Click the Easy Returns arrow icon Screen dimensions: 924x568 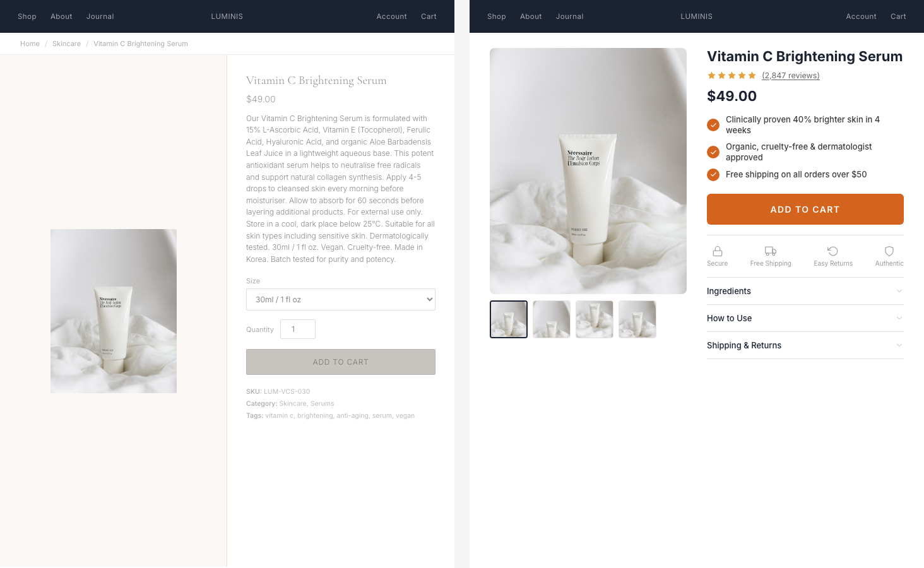click(833, 251)
